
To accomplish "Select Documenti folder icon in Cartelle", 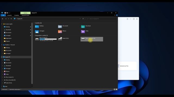I will pyautogui.click(x=60, y=26).
